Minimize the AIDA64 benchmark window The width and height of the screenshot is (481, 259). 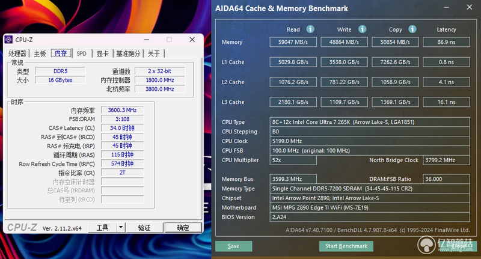click(x=446, y=7)
